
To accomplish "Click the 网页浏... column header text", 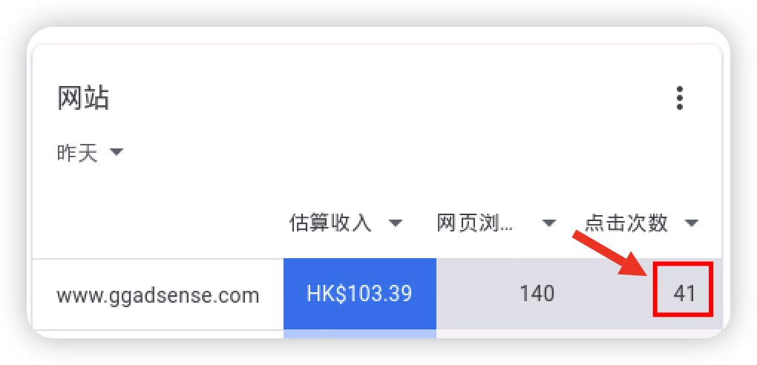I will coord(474,223).
